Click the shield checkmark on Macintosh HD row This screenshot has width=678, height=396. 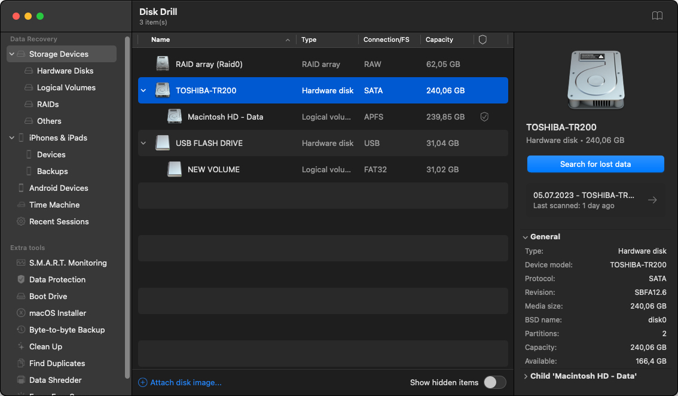(484, 117)
